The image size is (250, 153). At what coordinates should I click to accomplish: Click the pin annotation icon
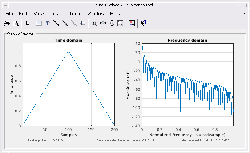(82, 23)
